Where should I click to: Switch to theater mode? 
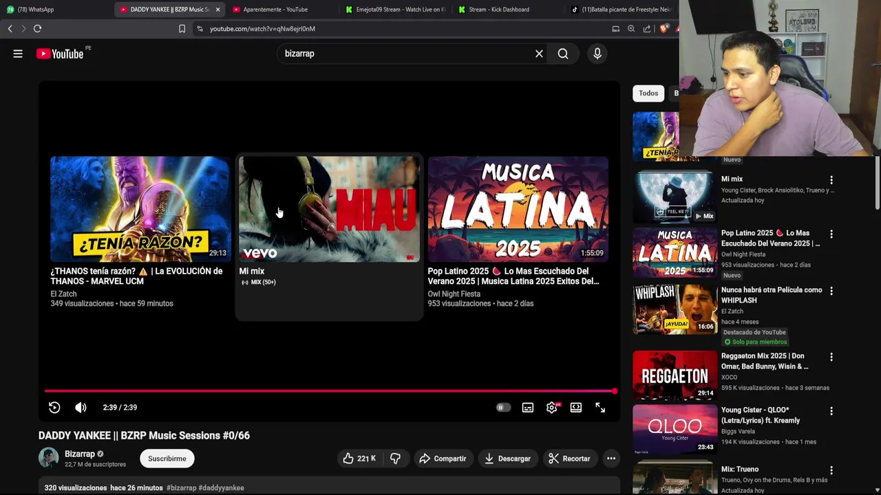tap(576, 408)
